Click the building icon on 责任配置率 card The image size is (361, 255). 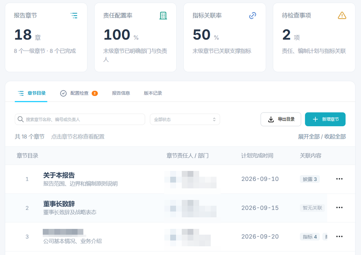click(x=163, y=16)
